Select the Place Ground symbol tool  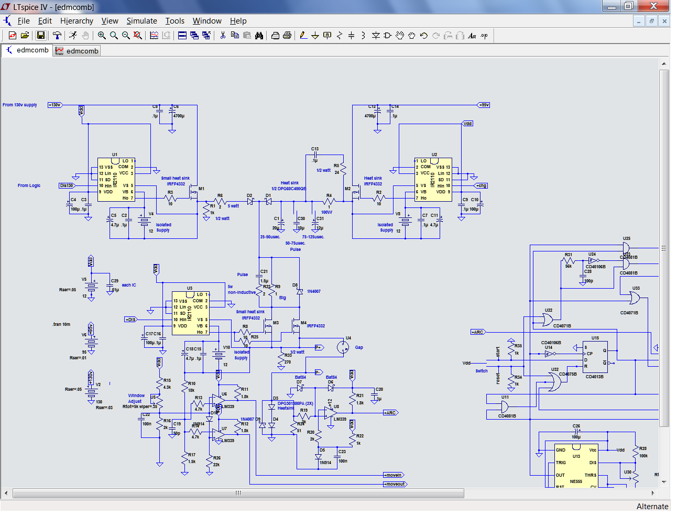pyautogui.click(x=315, y=35)
